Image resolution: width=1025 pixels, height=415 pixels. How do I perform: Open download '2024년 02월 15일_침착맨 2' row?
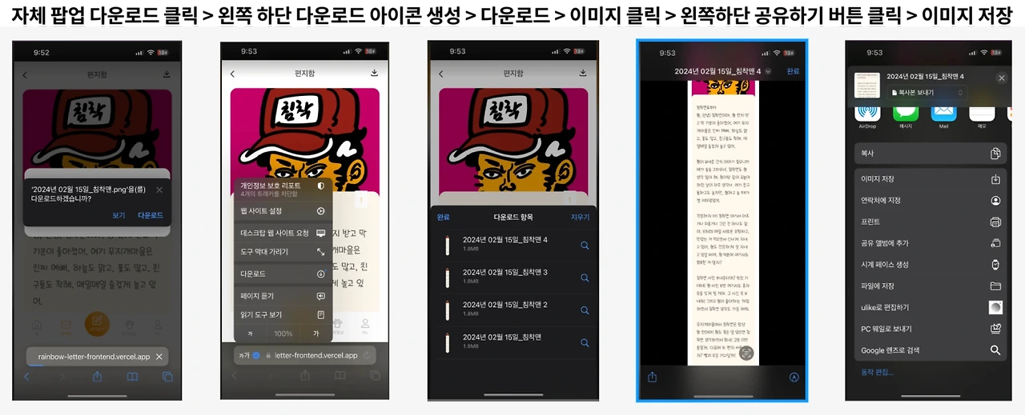[512, 309]
